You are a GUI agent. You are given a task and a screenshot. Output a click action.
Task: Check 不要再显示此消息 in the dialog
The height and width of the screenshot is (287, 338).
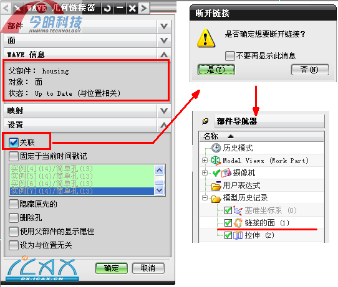(230, 56)
